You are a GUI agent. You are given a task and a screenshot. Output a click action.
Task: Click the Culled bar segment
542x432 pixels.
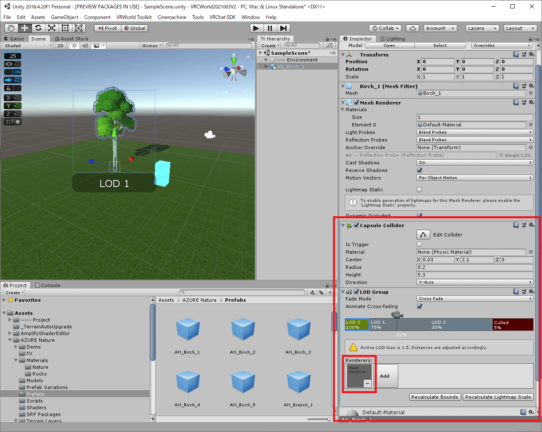pos(513,325)
